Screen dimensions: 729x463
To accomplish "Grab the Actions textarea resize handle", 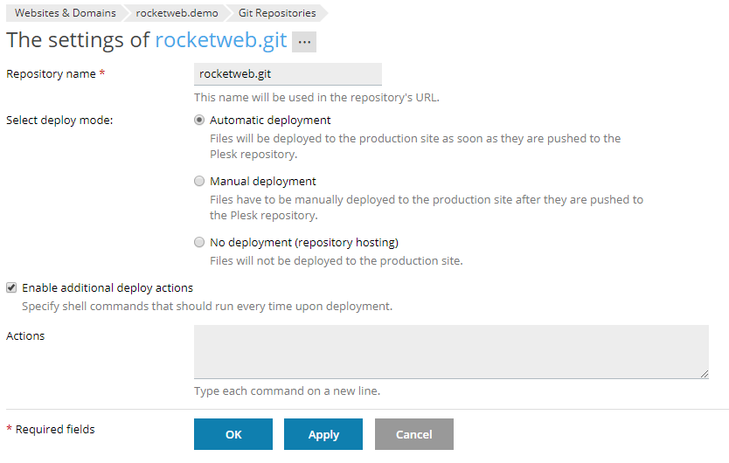I will pyautogui.click(x=704, y=374).
